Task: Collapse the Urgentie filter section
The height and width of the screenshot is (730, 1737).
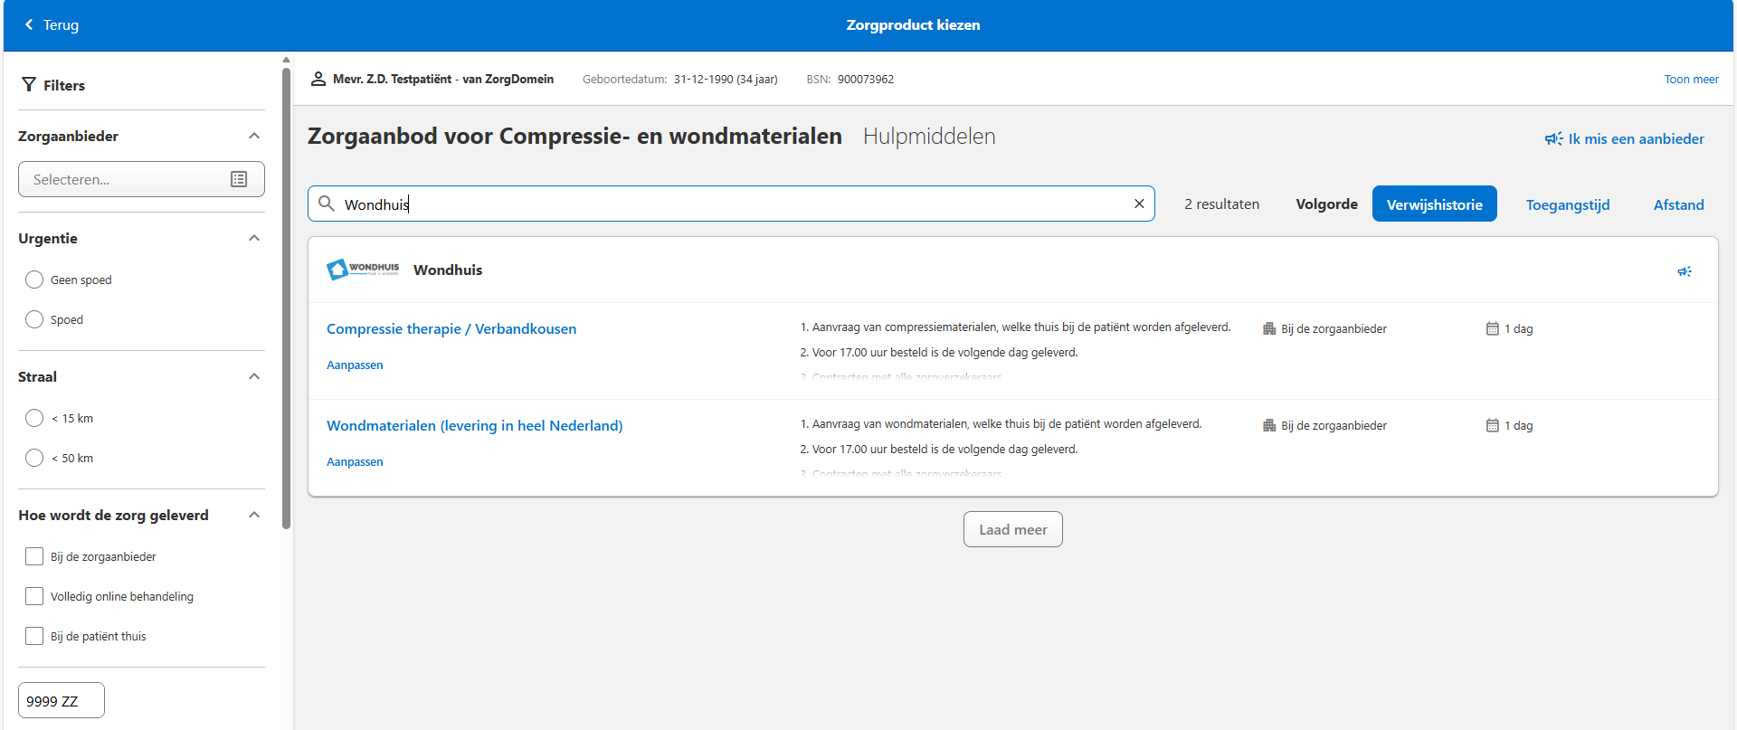Action: pyautogui.click(x=254, y=238)
